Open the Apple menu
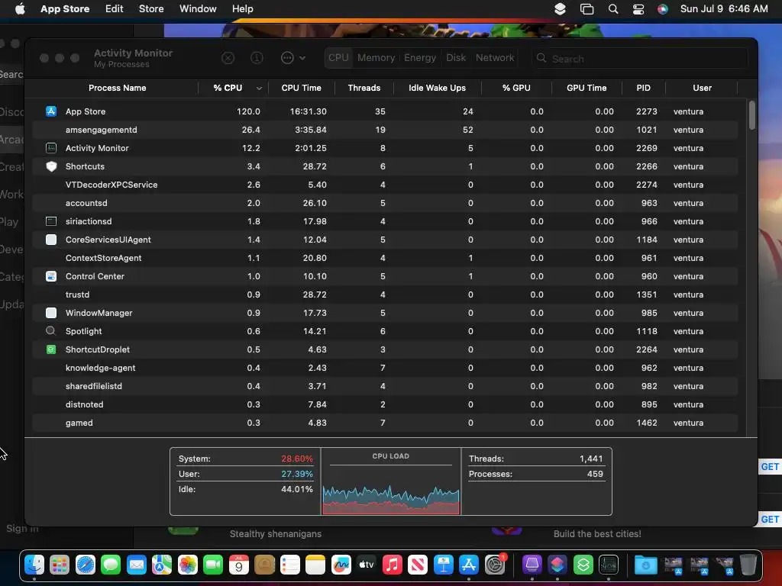Viewport: 782px width, 586px height. pos(20,9)
